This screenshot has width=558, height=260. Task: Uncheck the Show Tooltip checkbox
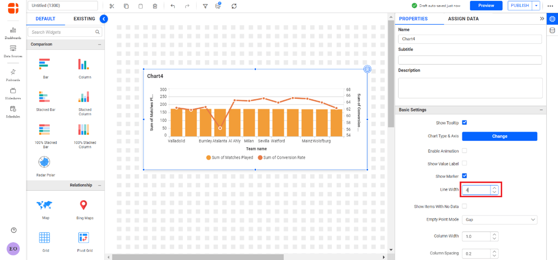click(464, 123)
